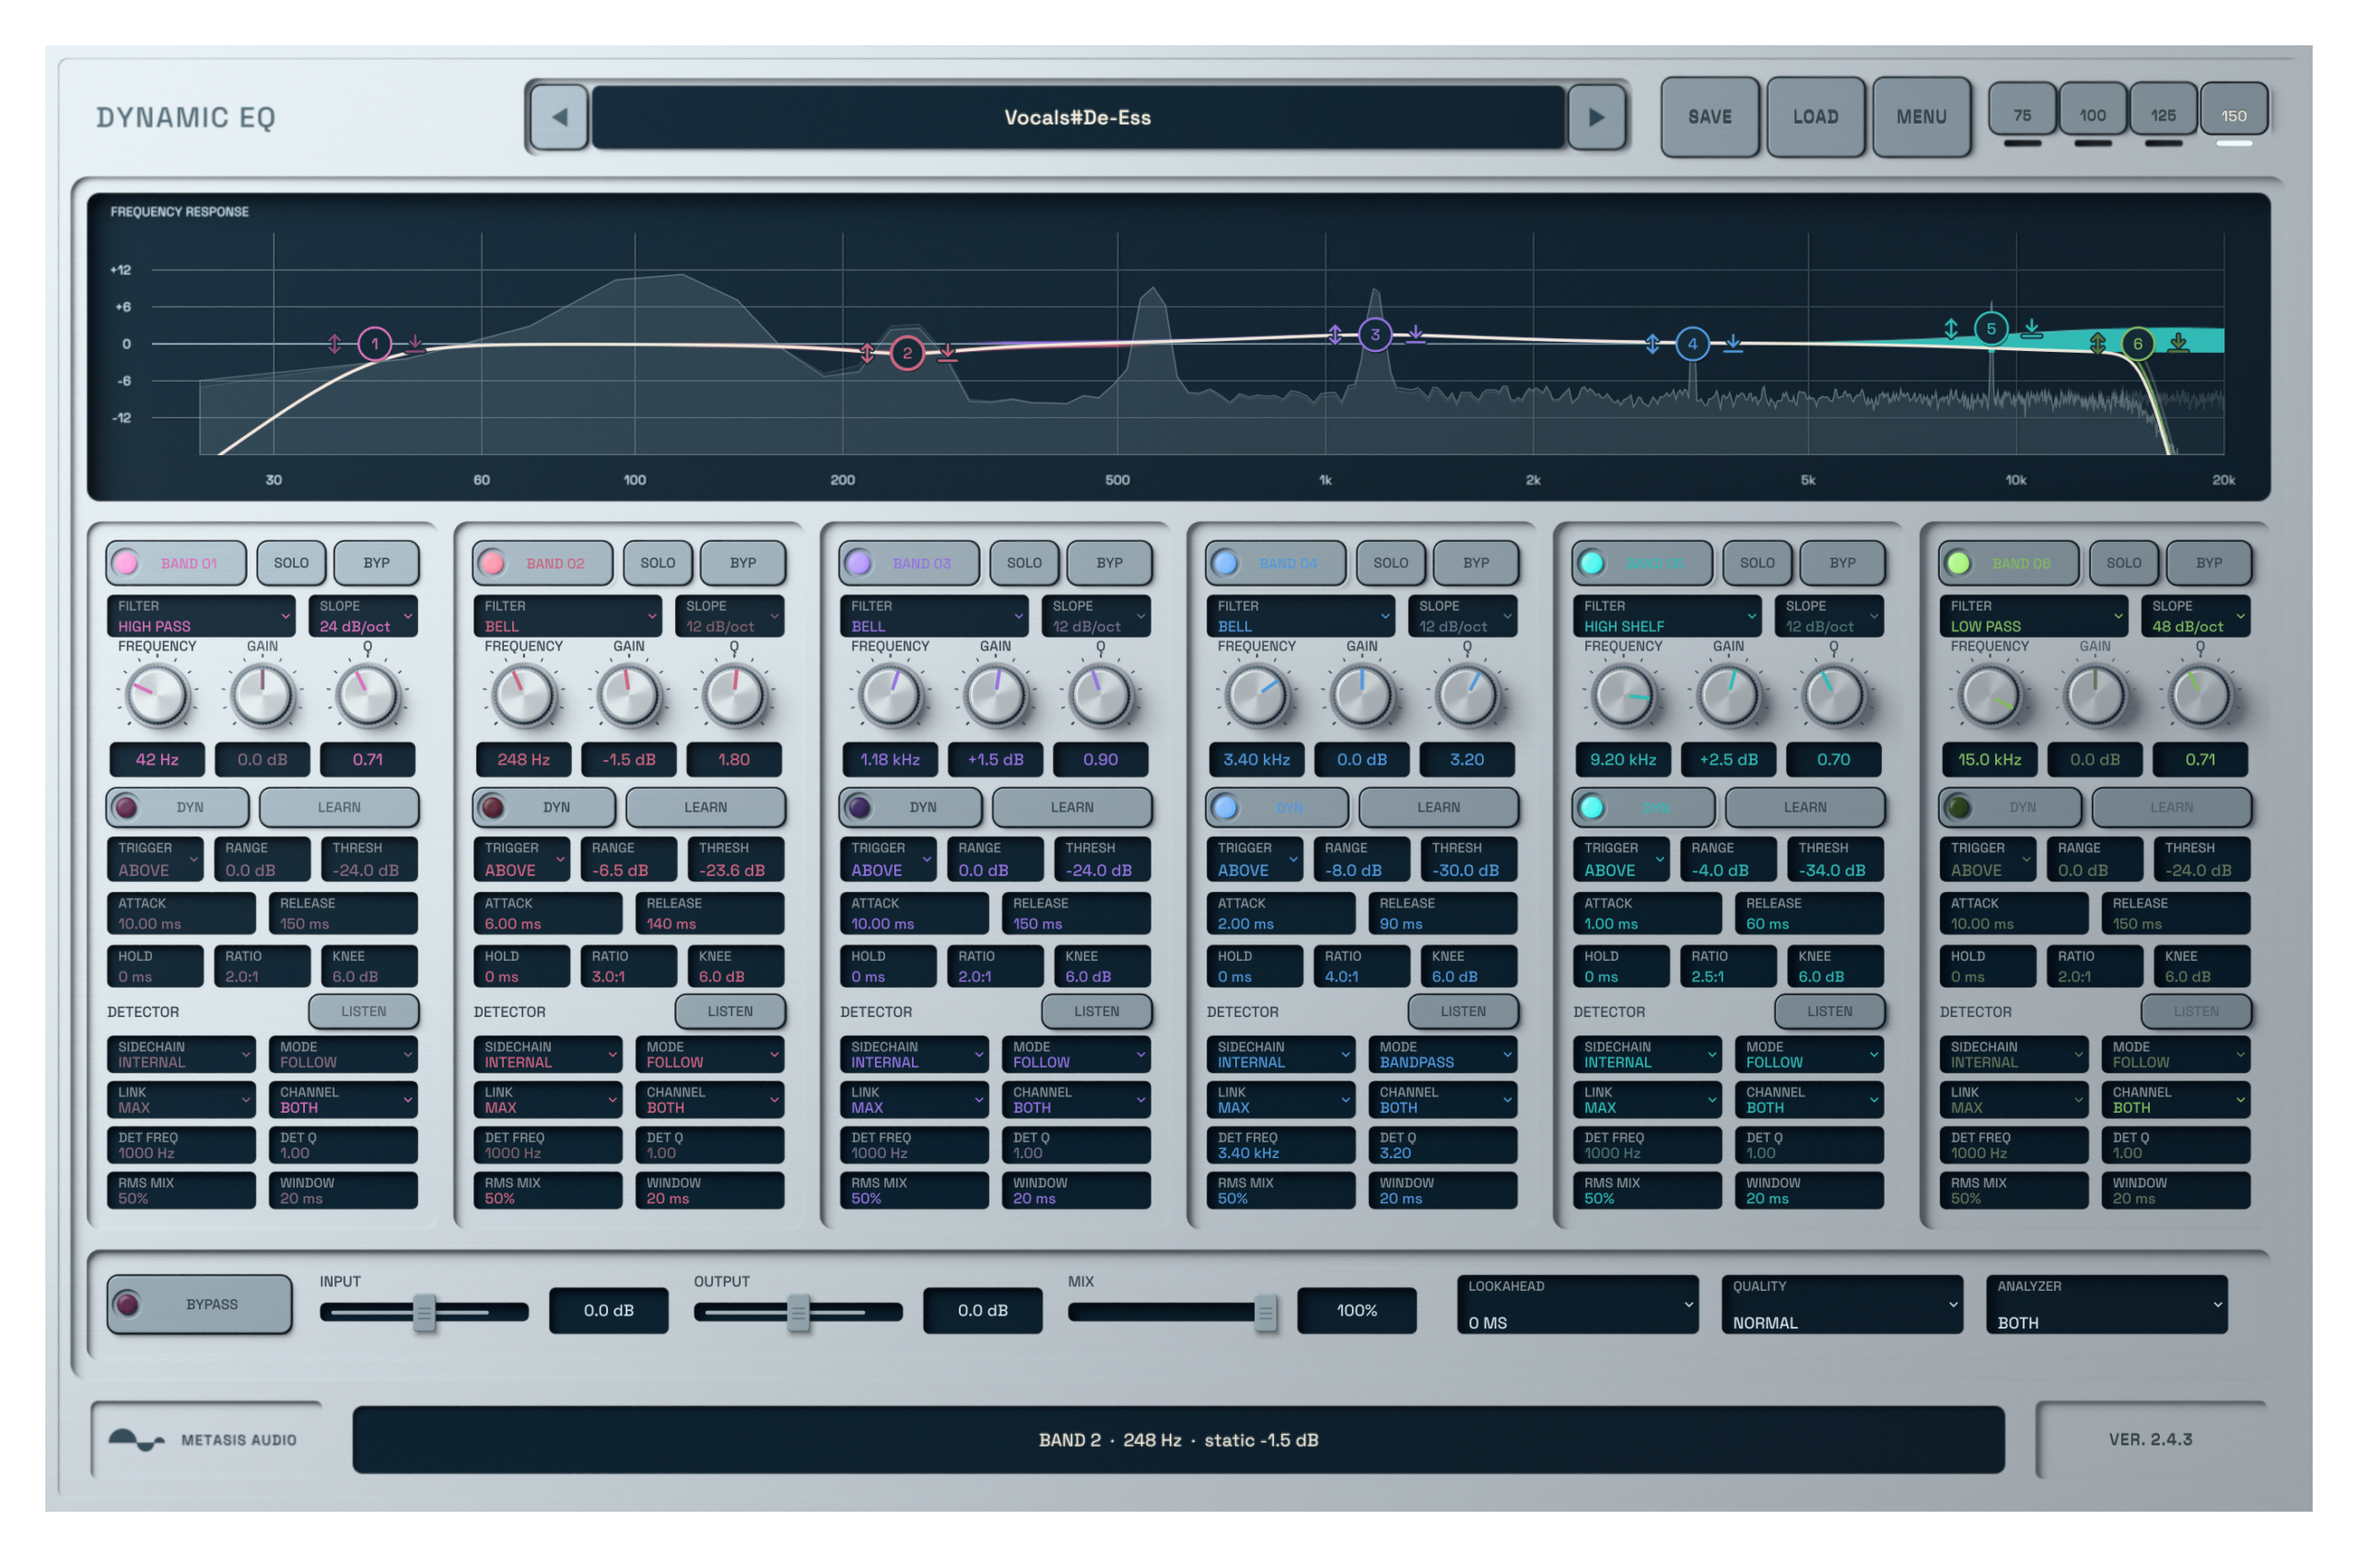Viewport: 2358px width, 1557px height.
Task: Adjust the INPUT gain slider
Action: (424, 1312)
